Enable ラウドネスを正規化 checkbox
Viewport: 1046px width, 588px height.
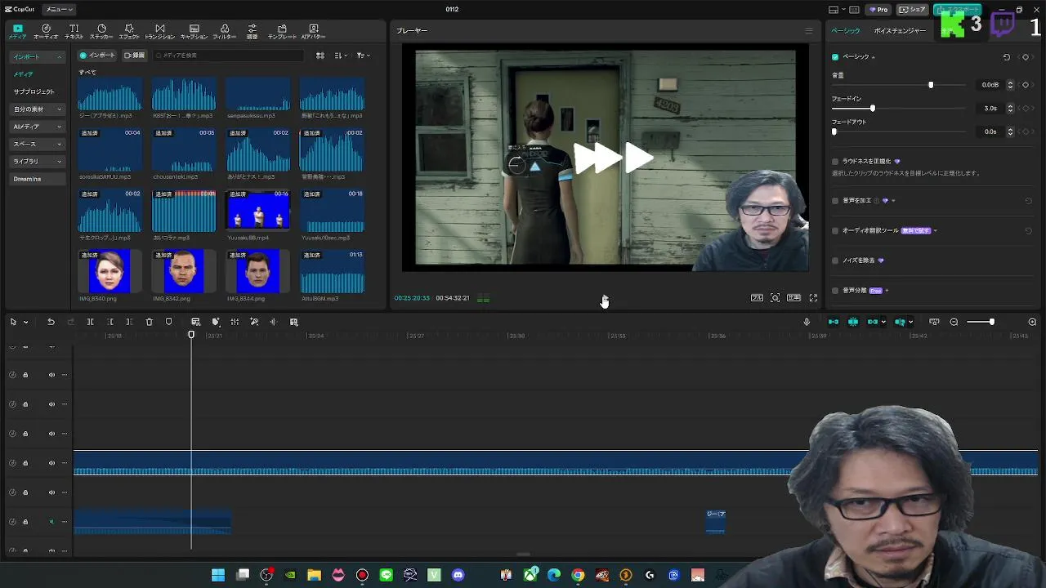pos(835,162)
